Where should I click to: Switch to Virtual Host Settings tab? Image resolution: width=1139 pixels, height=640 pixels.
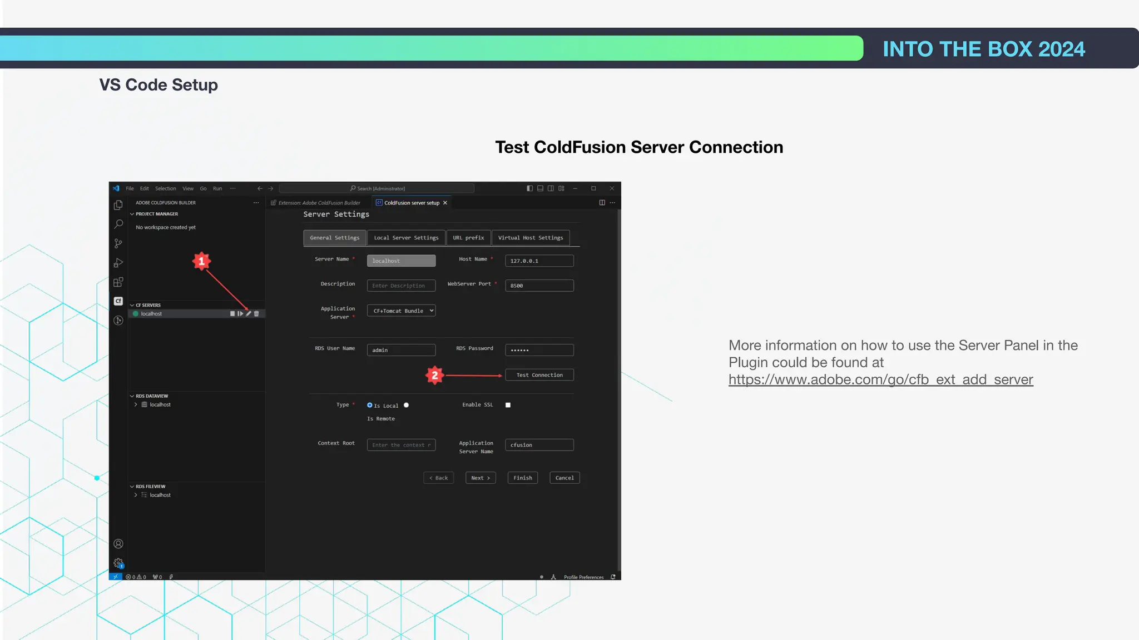click(531, 238)
